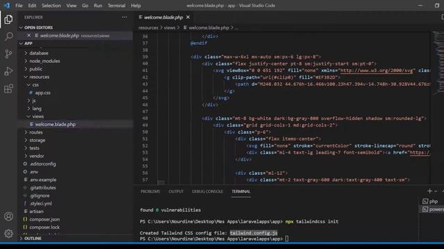
Task: Expand the node_modules folder
Action: click(x=44, y=61)
